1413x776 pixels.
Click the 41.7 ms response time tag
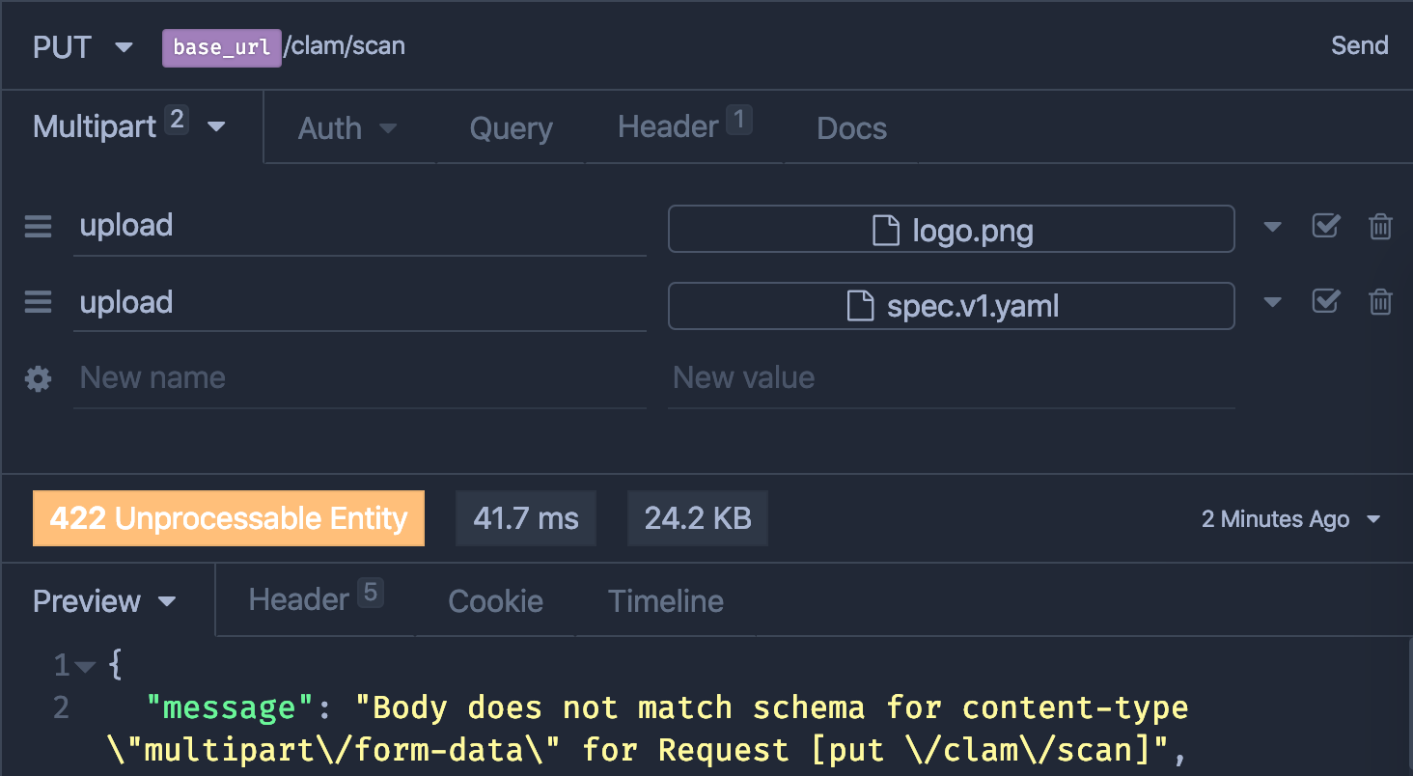[x=526, y=518]
